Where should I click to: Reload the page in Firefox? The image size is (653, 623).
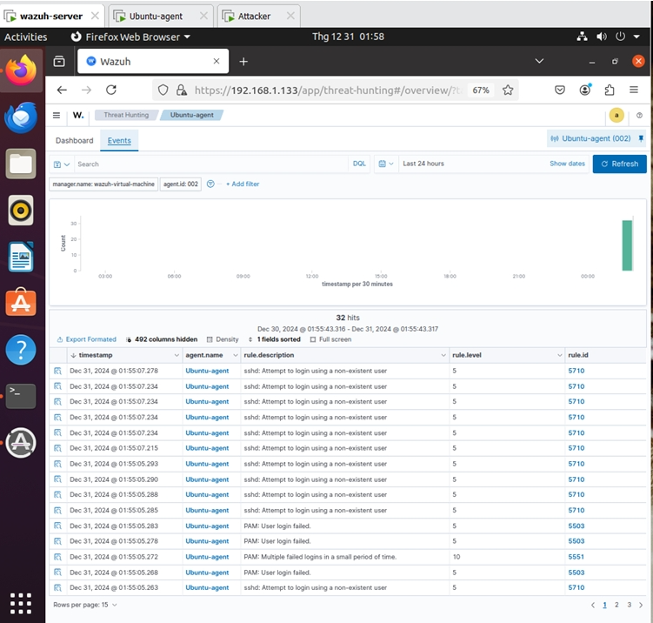tap(111, 90)
